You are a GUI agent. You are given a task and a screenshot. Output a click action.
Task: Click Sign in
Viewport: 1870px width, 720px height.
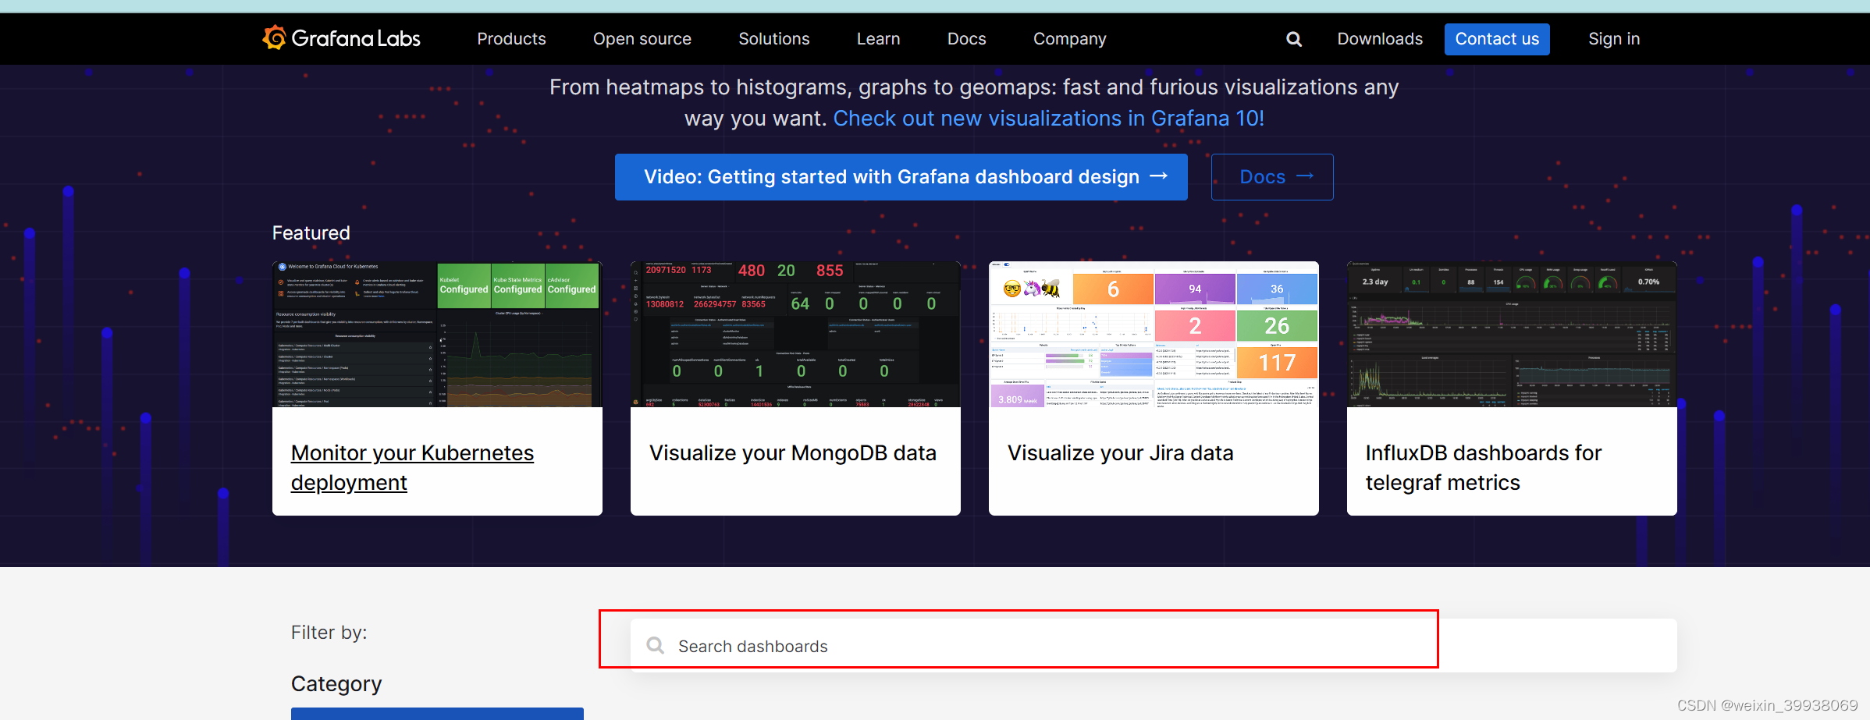click(x=1613, y=39)
